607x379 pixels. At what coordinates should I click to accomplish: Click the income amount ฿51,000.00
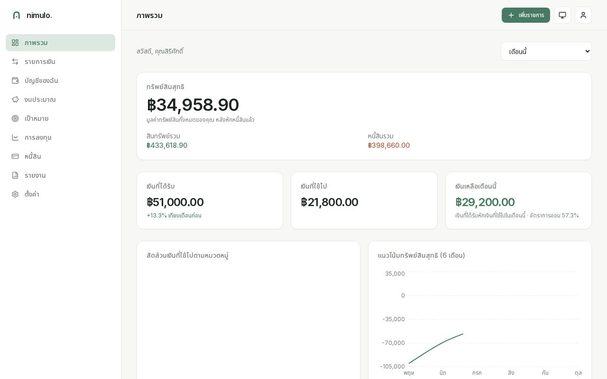175,202
